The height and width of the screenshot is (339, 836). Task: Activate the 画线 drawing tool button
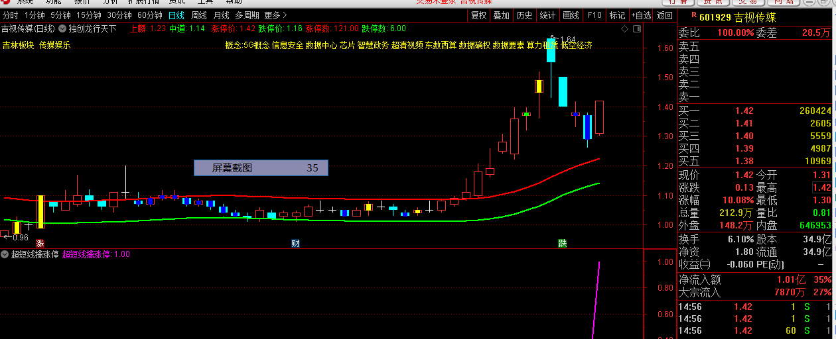571,15
